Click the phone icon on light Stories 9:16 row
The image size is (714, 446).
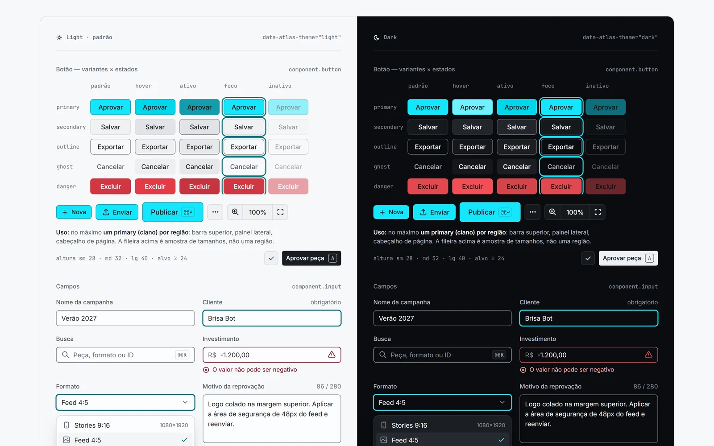point(66,425)
